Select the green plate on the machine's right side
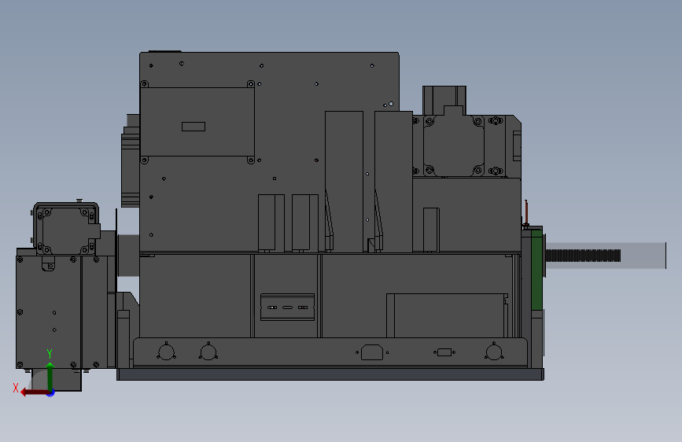 (x=536, y=270)
